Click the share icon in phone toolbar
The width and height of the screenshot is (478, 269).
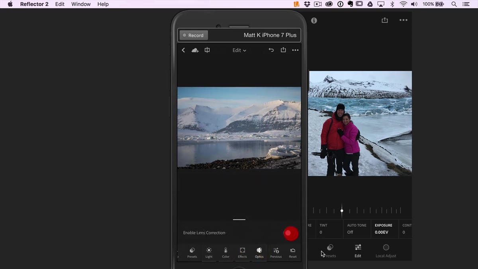[283, 50]
